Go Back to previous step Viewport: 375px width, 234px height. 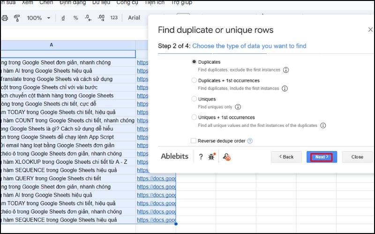tap(286, 157)
